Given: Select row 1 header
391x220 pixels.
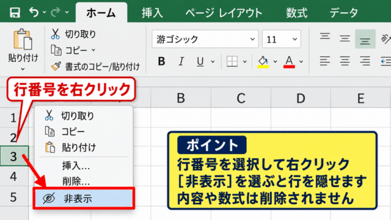Looking at the screenshot, I should click(14, 117).
